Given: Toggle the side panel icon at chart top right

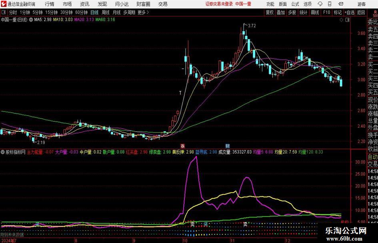Looking at the screenshot, I should click(347, 20).
